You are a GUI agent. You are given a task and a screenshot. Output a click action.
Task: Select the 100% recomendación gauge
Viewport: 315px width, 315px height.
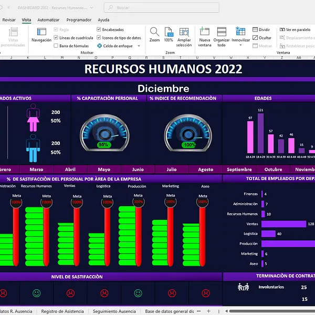[x=188, y=133]
